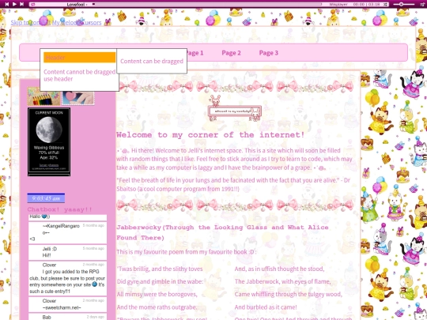Click the KangelRangaro chatbox message
This screenshot has width=427, height=320.
click(x=67, y=232)
